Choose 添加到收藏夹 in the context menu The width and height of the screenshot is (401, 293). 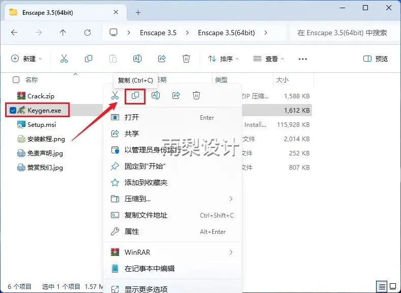pyautogui.click(x=173, y=182)
